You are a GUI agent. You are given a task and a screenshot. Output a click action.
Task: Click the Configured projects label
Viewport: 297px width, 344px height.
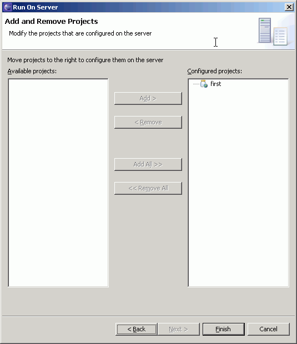click(214, 71)
